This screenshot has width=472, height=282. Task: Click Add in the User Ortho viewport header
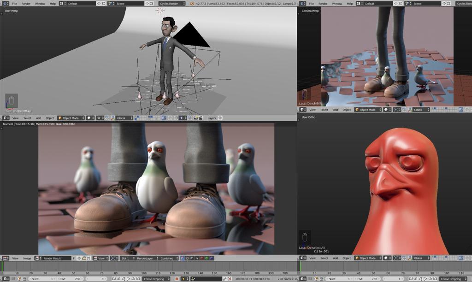(336, 258)
